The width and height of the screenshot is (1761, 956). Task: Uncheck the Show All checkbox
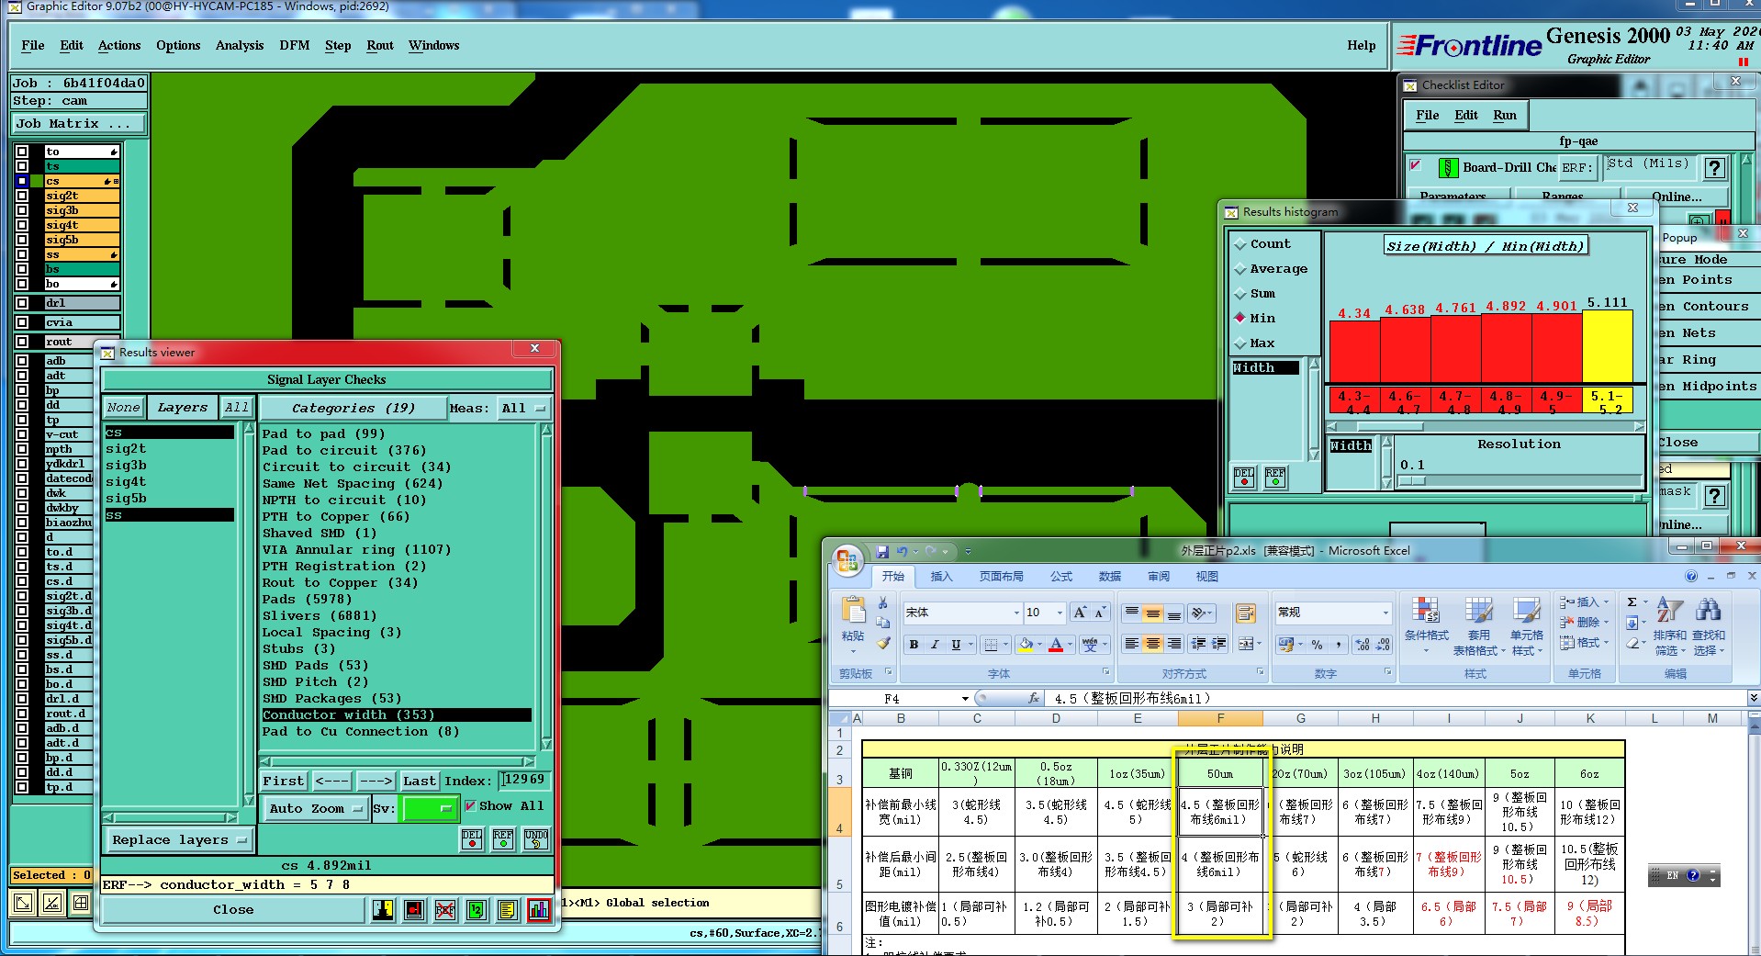[x=471, y=805]
